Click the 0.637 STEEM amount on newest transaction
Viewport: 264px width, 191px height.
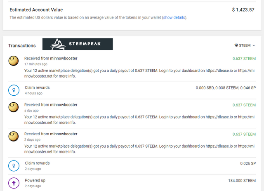click(x=244, y=59)
